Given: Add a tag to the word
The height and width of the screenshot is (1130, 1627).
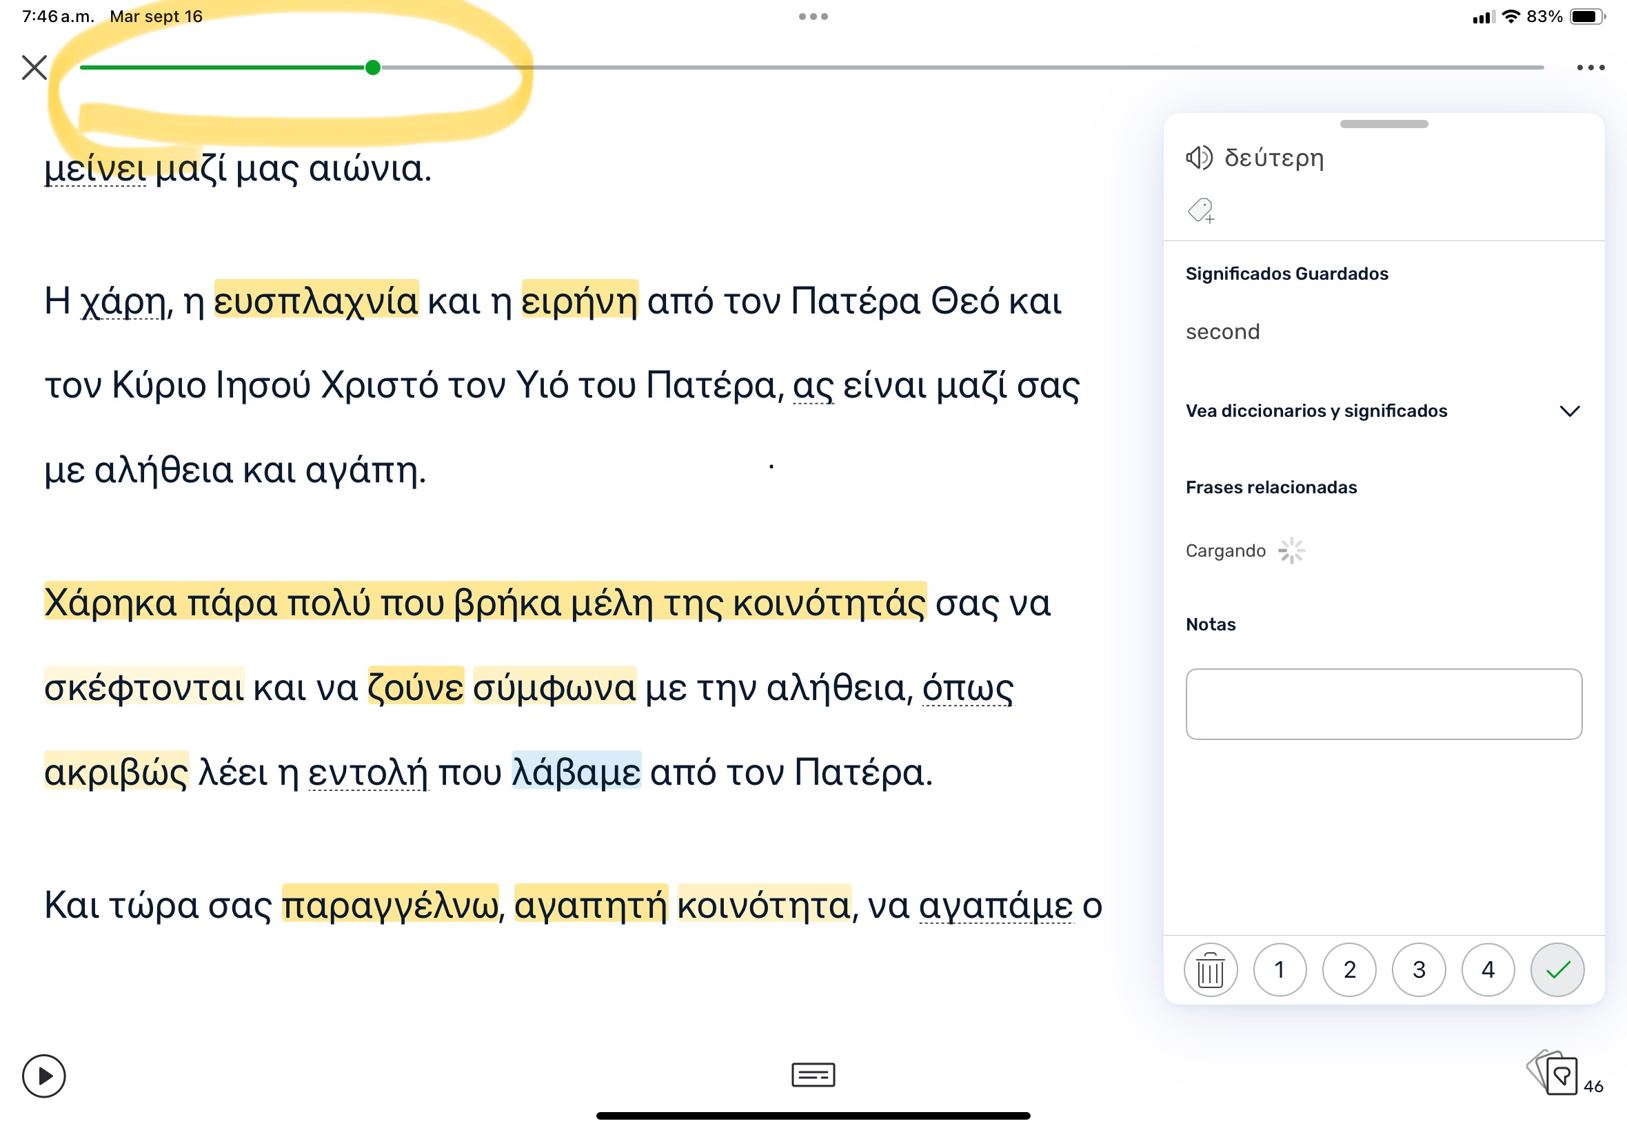Looking at the screenshot, I should coord(1200,210).
